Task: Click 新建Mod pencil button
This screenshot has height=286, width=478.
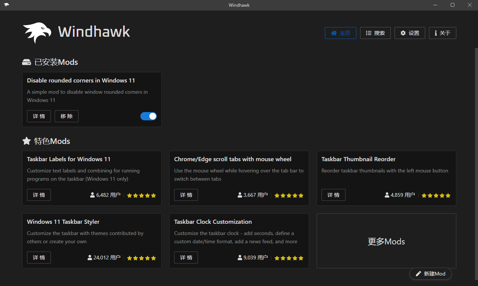Action: [430, 274]
